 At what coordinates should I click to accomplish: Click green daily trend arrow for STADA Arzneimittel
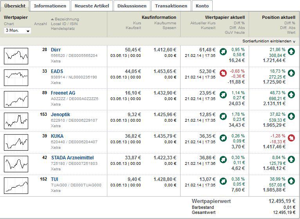coord(223,159)
